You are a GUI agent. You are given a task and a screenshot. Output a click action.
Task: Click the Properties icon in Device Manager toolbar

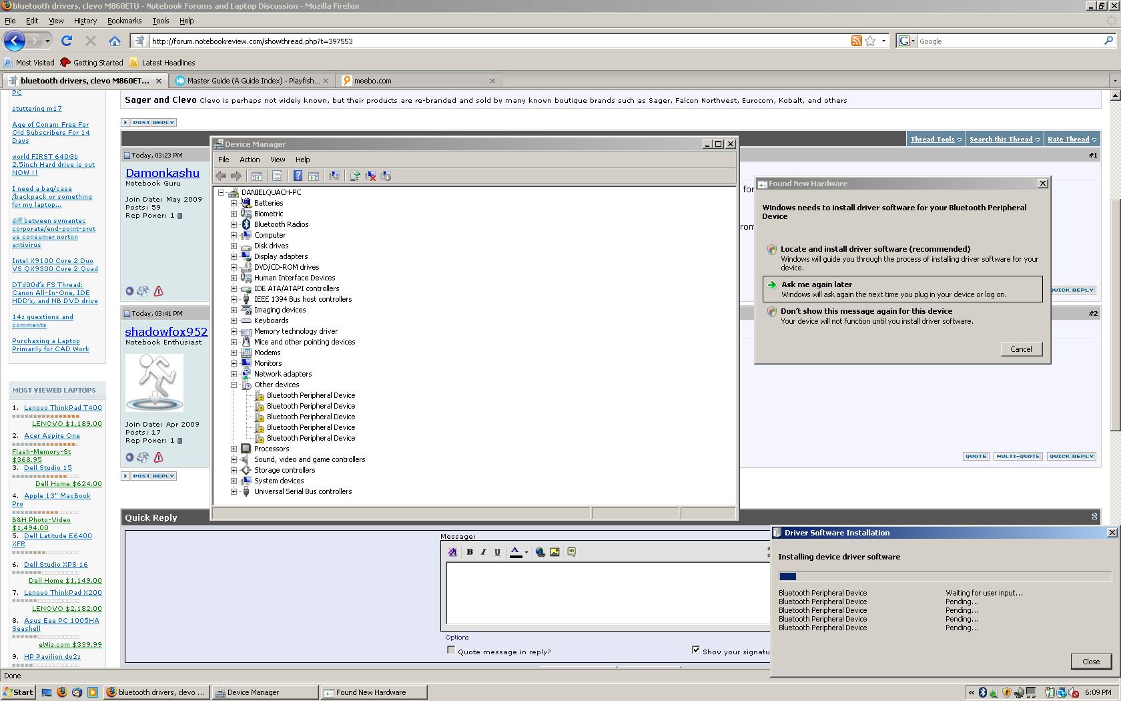point(277,176)
